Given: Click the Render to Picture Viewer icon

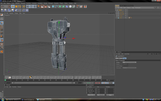Looking at the screenshot, I should [x=46, y=6].
